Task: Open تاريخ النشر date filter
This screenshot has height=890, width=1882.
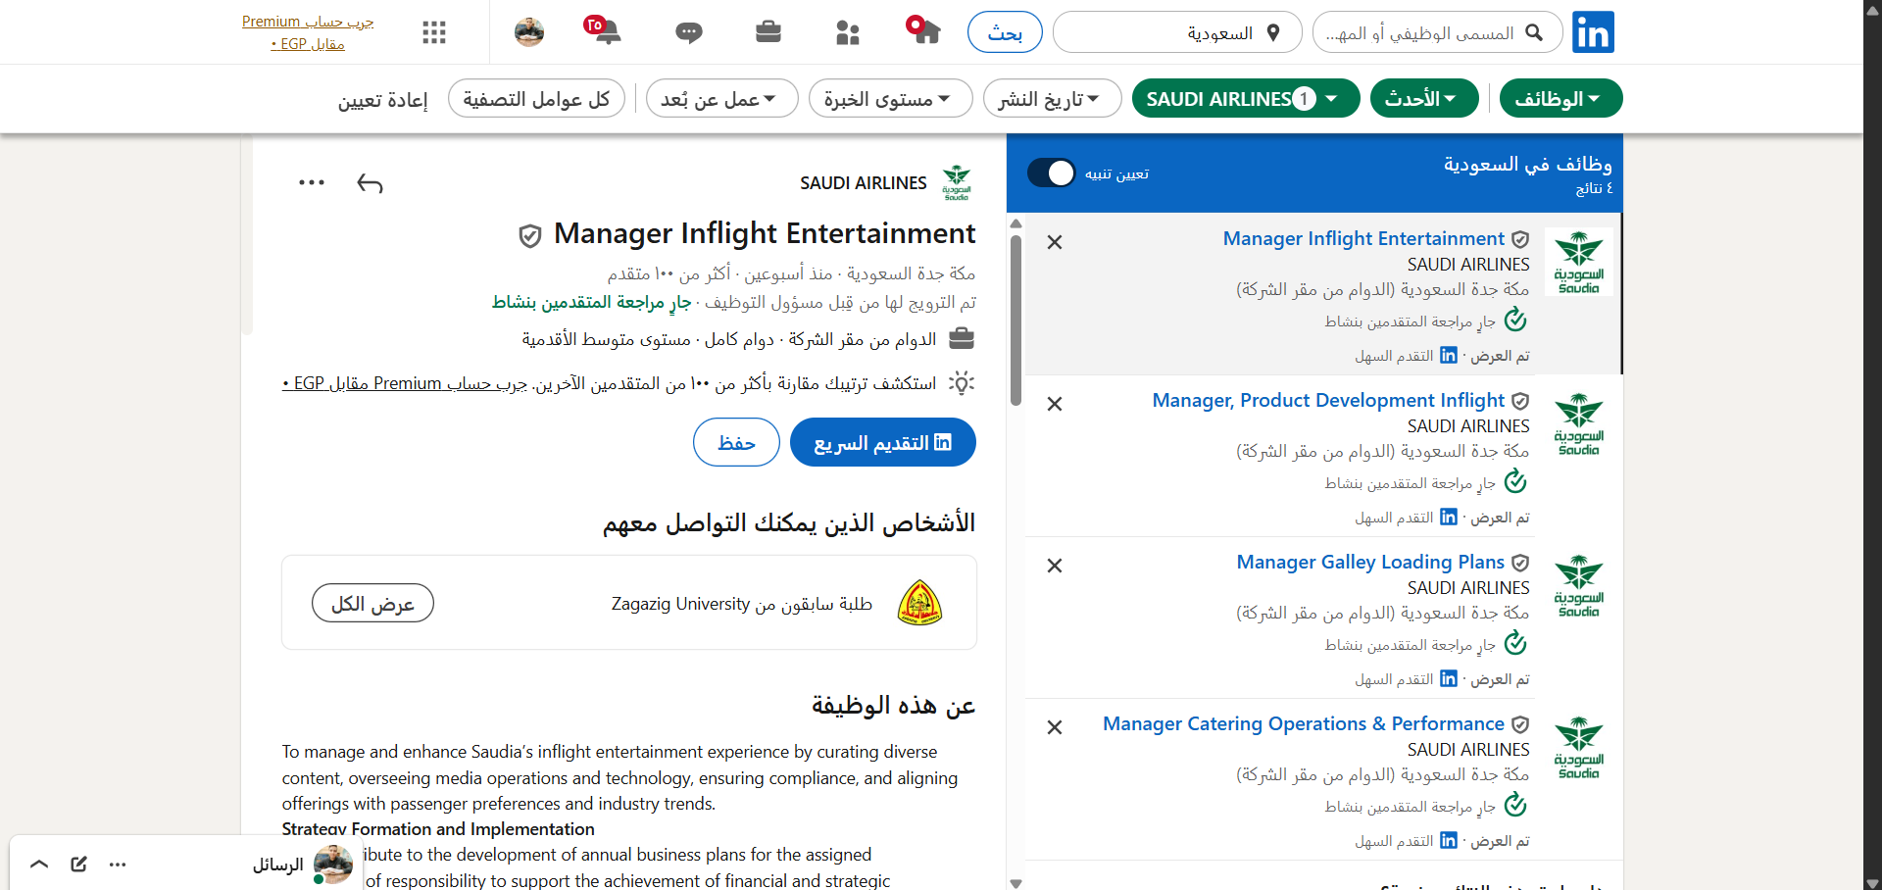Action: click(x=1052, y=99)
